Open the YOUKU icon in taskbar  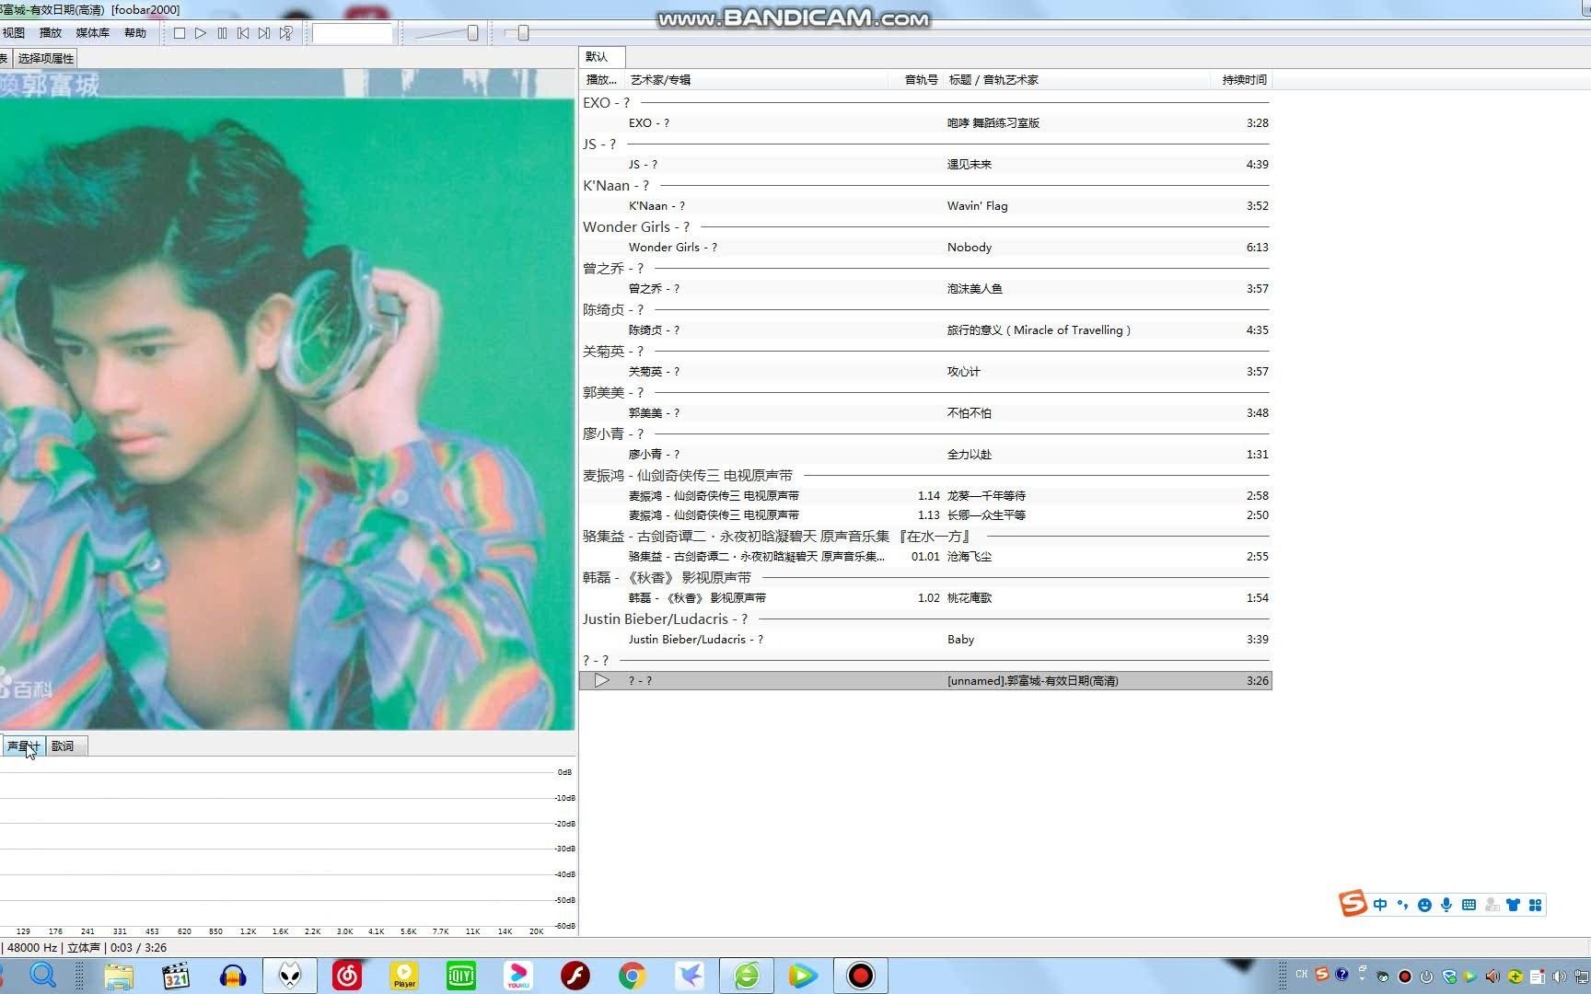tap(518, 976)
